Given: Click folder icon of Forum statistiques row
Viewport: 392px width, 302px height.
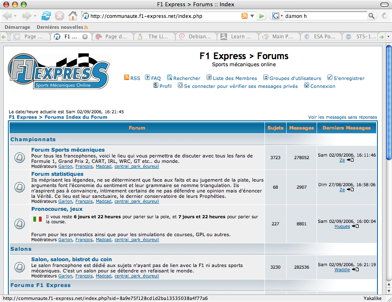Looking at the screenshot, I should (x=20, y=187).
